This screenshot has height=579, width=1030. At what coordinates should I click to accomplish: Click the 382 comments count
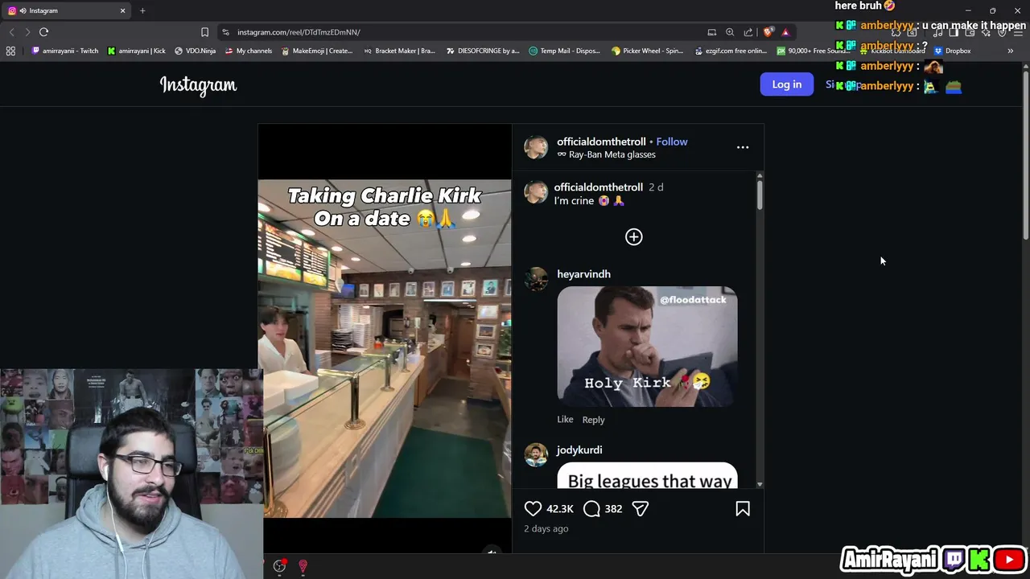click(613, 508)
